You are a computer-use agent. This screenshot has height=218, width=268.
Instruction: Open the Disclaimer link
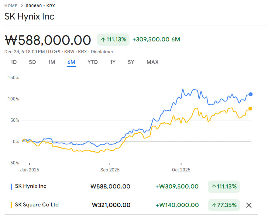(x=102, y=52)
